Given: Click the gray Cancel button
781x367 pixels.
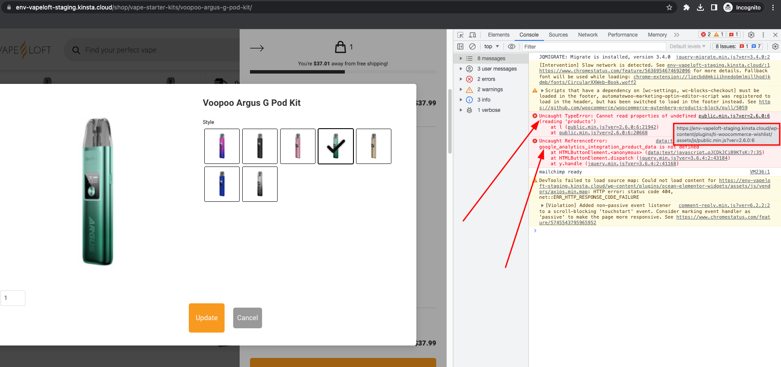Looking at the screenshot, I should click(x=247, y=318).
